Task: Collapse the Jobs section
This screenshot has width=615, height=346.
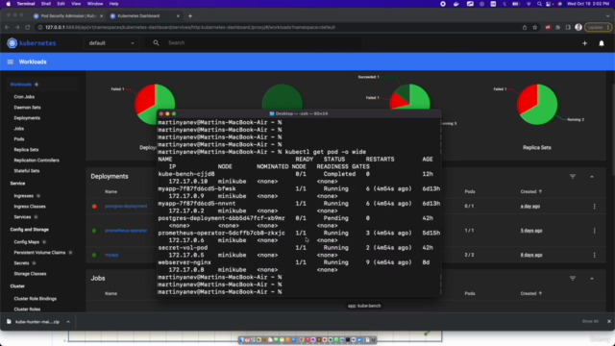Action: (x=592, y=278)
